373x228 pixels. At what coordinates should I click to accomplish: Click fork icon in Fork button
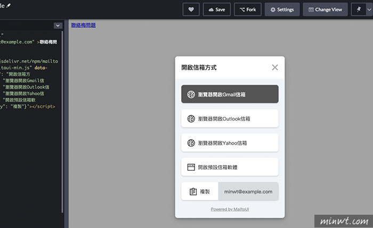click(242, 10)
